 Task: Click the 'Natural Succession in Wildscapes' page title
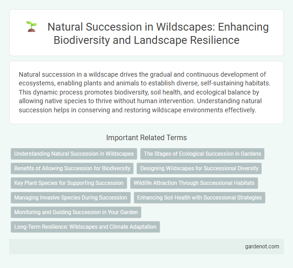pyautogui.click(x=158, y=33)
